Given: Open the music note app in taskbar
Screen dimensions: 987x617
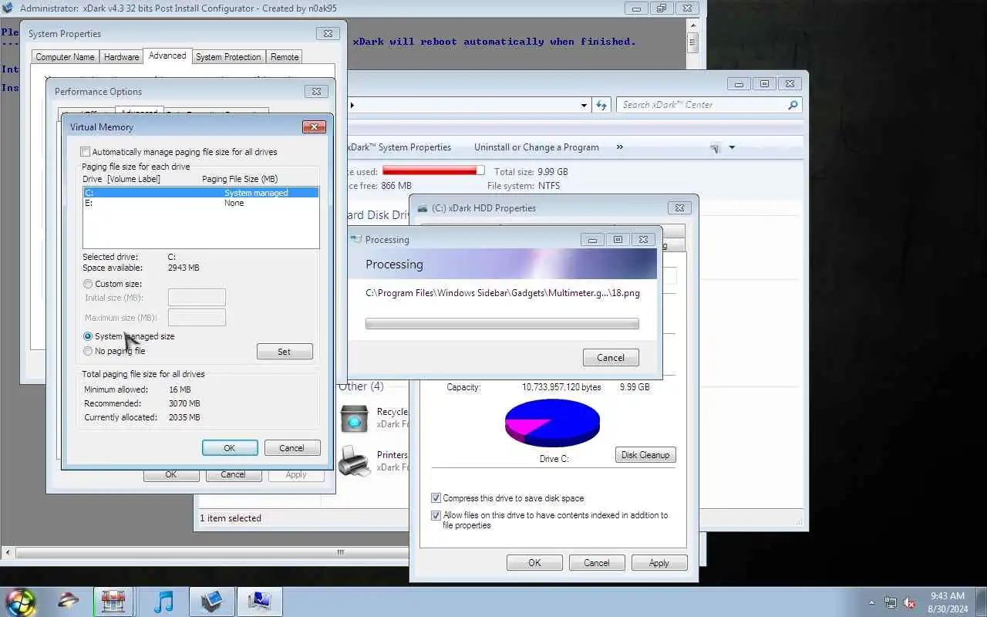Looking at the screenshot, I should pos(163,602).
